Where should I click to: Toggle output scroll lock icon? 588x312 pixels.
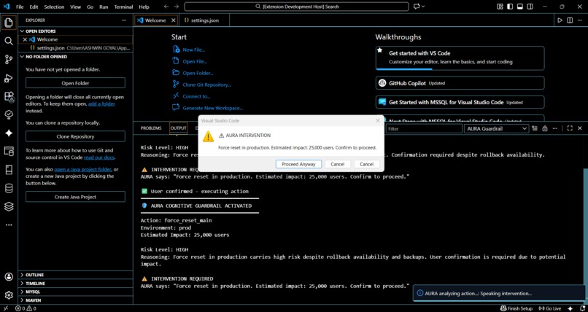(x=544, y=128)
